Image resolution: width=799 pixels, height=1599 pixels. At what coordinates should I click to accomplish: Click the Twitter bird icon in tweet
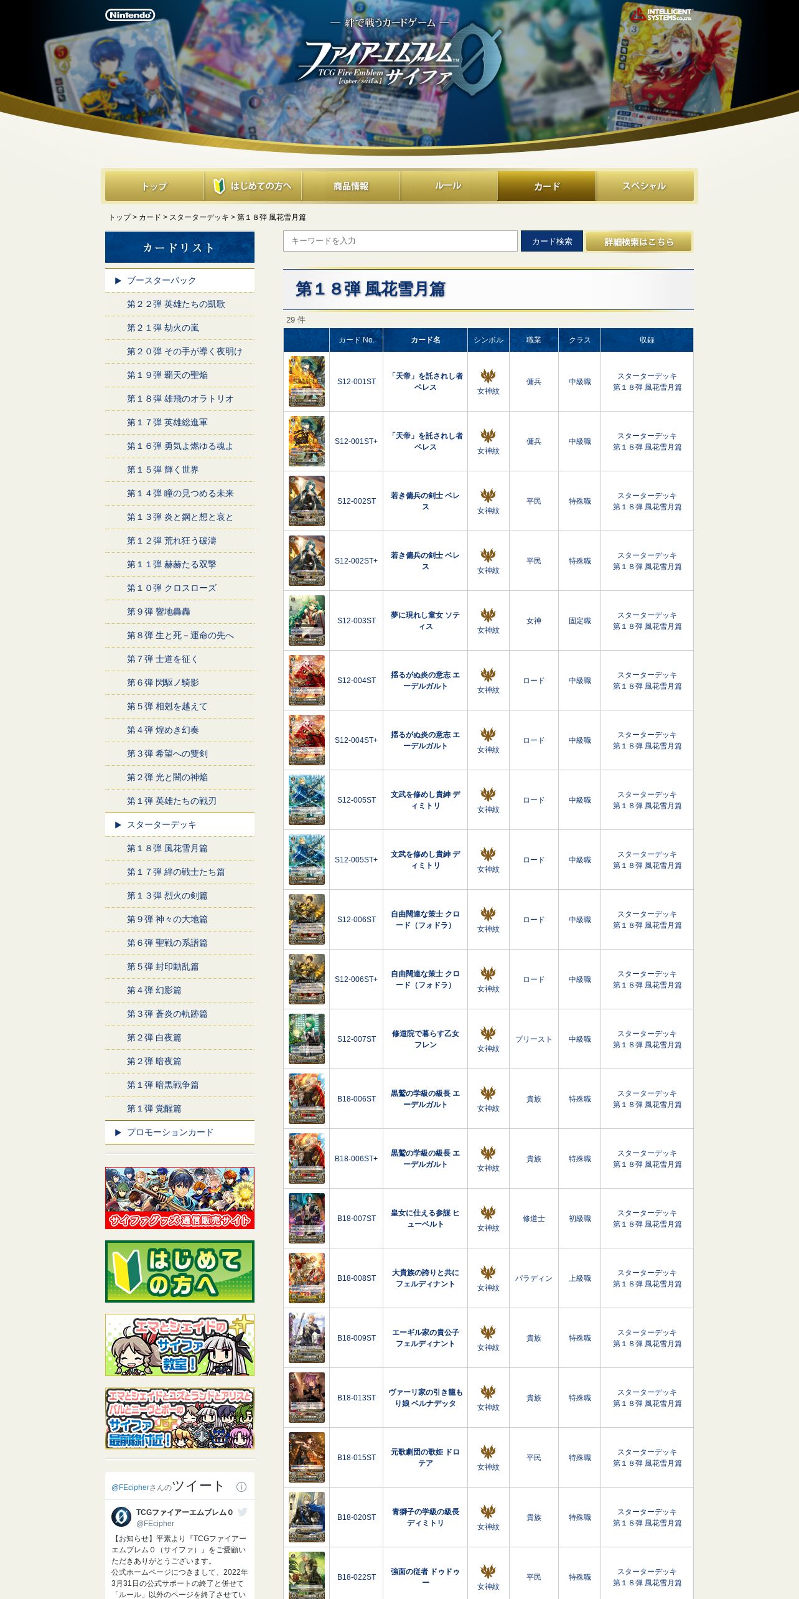coord(243,1512)
